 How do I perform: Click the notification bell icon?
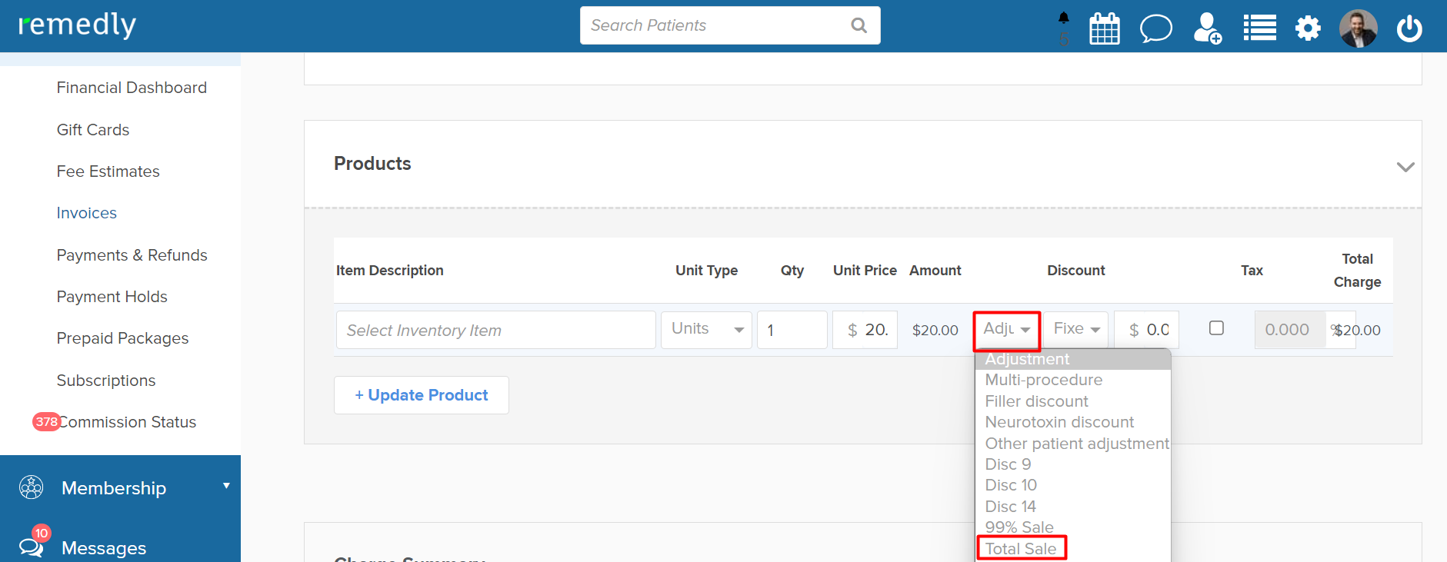[1064, 18]
